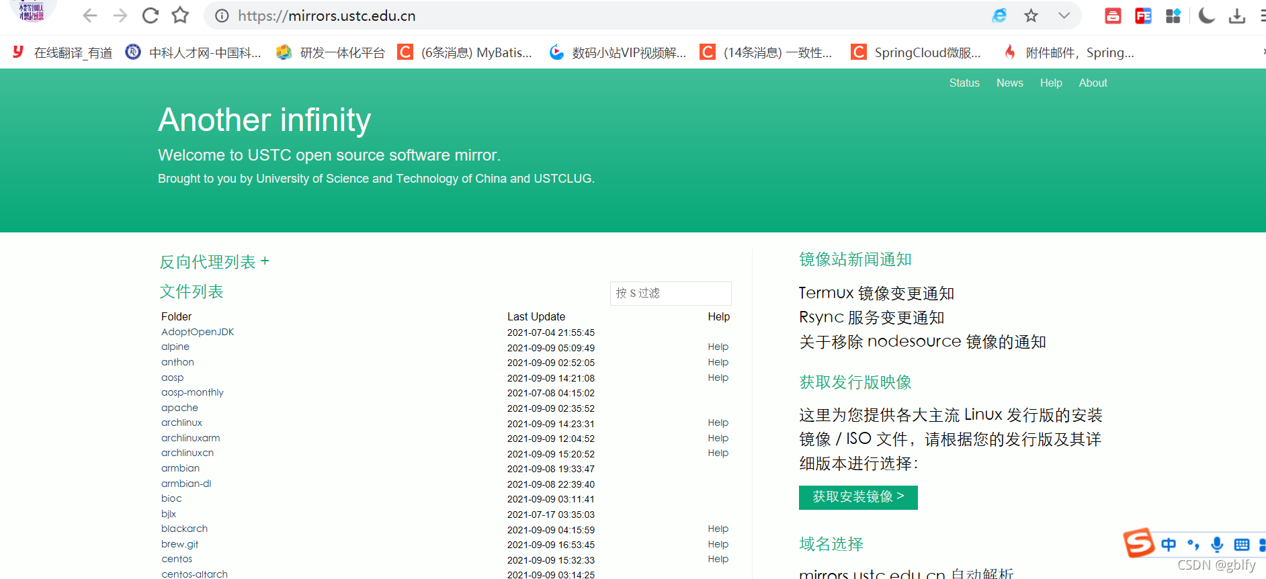Image resolution: width=1266 pixels, height=579 pixels.
Task: Open the 中科人才网 bookmark
Action: (194, 52)
